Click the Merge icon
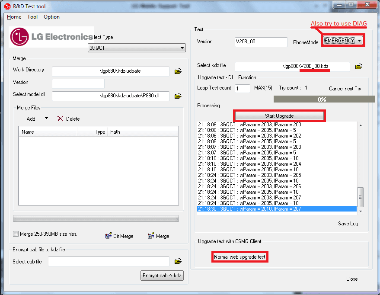This screenshot has width=380, height=295. coord(151,235)
